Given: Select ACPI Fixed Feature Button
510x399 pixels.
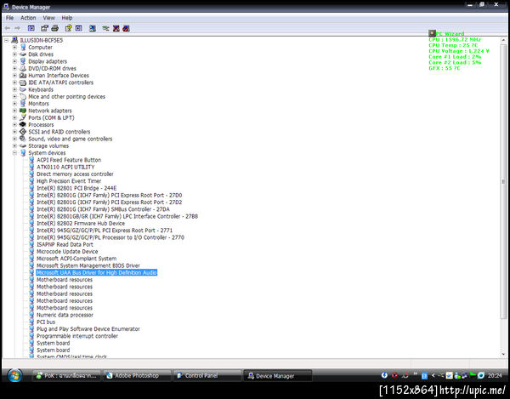Looking at the screenshot, I should pyautogui.click(x=69, y=160).
